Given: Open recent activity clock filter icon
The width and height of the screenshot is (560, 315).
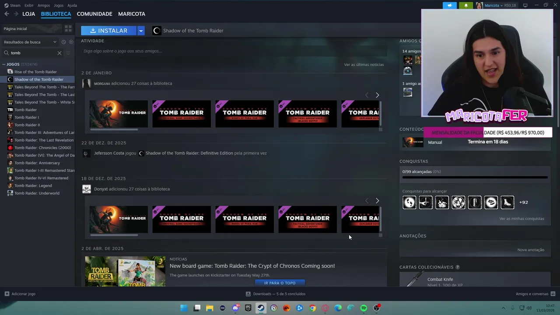Looking at the screenshot, I should 63,42.
